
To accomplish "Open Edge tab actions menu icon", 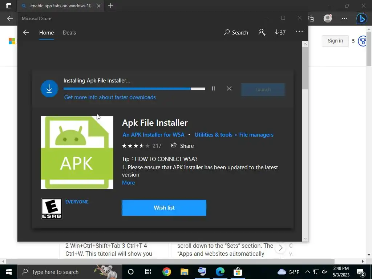I will pos(9,6).
